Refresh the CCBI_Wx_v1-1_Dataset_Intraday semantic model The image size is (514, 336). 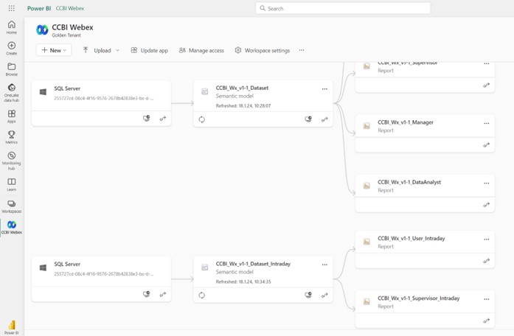tap(202, 295)
